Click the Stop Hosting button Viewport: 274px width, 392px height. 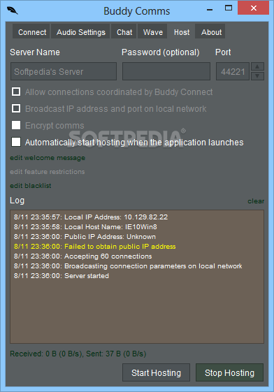click(x=229, y=372)
